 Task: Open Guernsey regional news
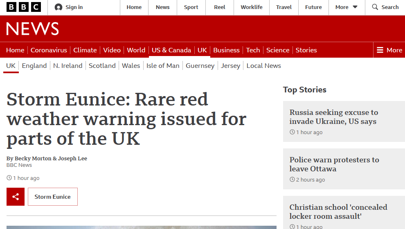point(200,66)
